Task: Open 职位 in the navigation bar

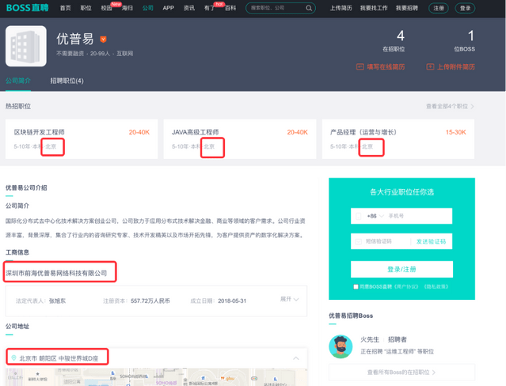Action: click(x=86, y=8)
